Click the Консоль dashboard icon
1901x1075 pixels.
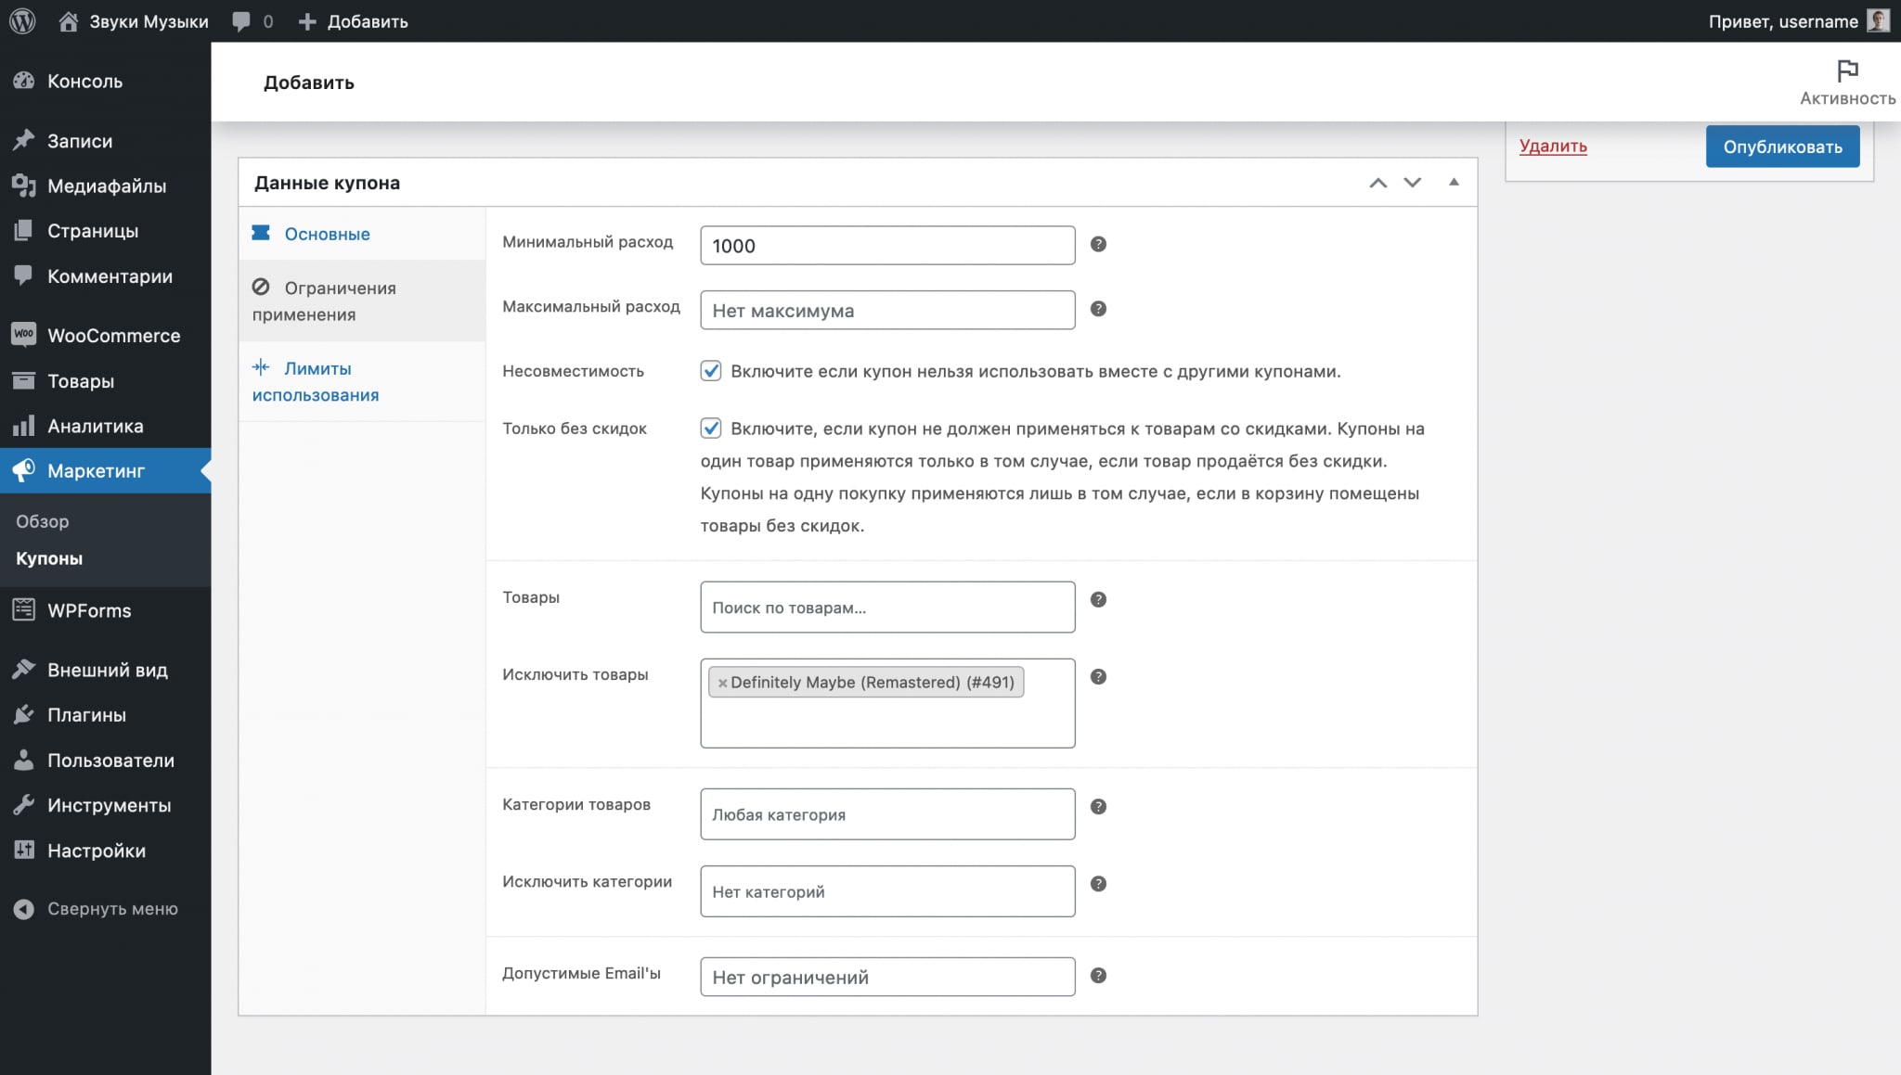coord(24,81)
